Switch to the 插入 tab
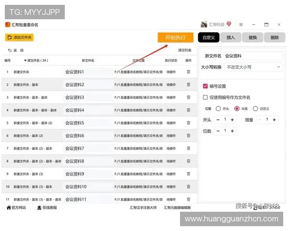 pos(230,38)
